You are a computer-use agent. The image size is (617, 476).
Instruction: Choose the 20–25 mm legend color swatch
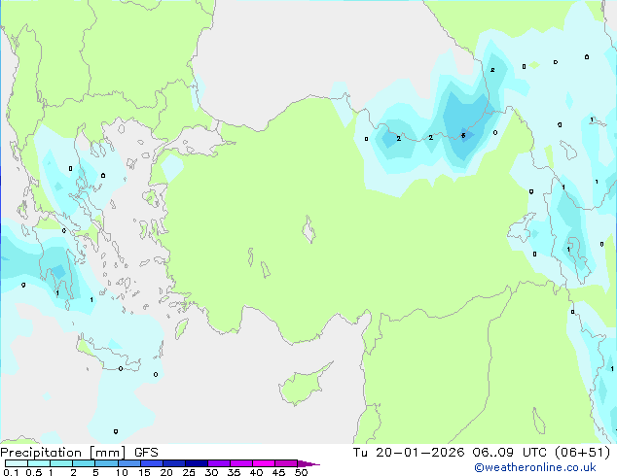[174, 463]
